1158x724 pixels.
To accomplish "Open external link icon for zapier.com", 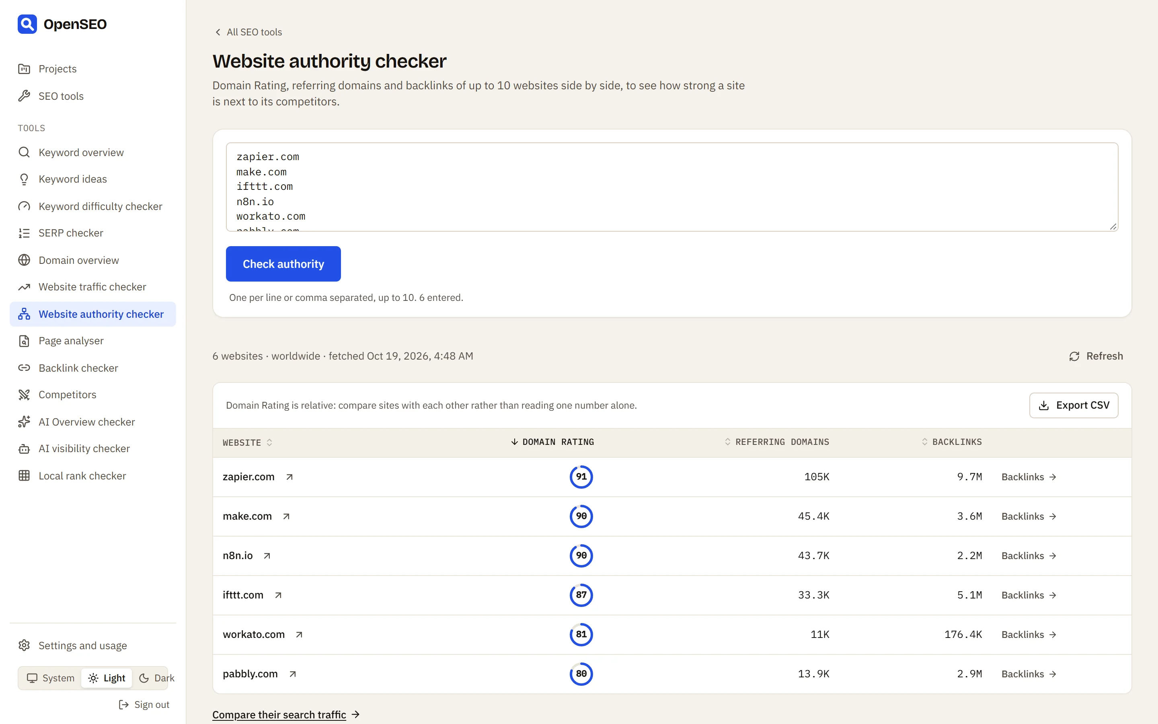I will point(289,477).
